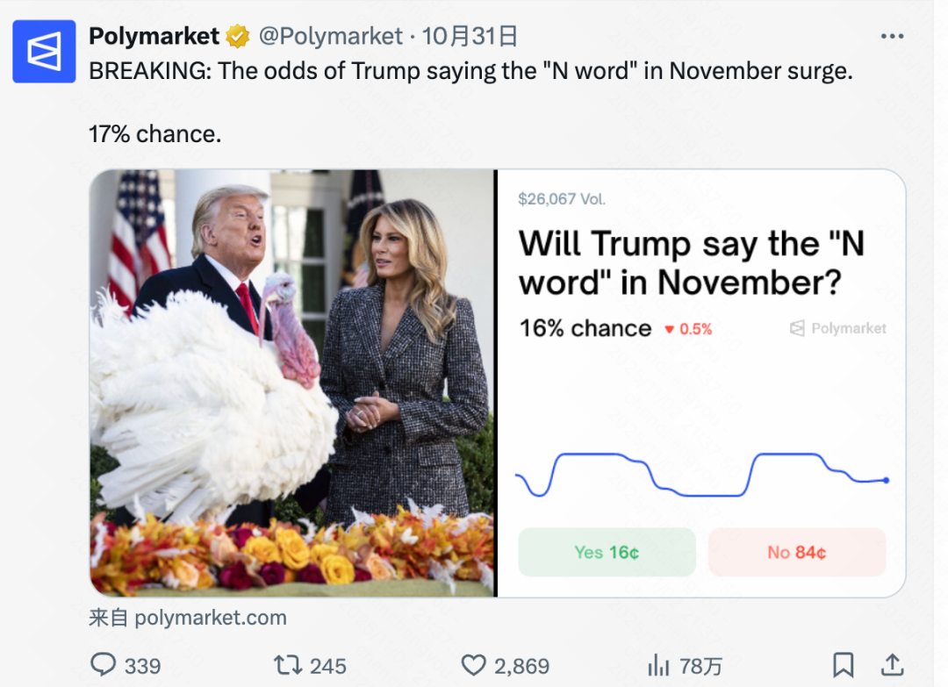Retweet the Polymarket post

288,665
